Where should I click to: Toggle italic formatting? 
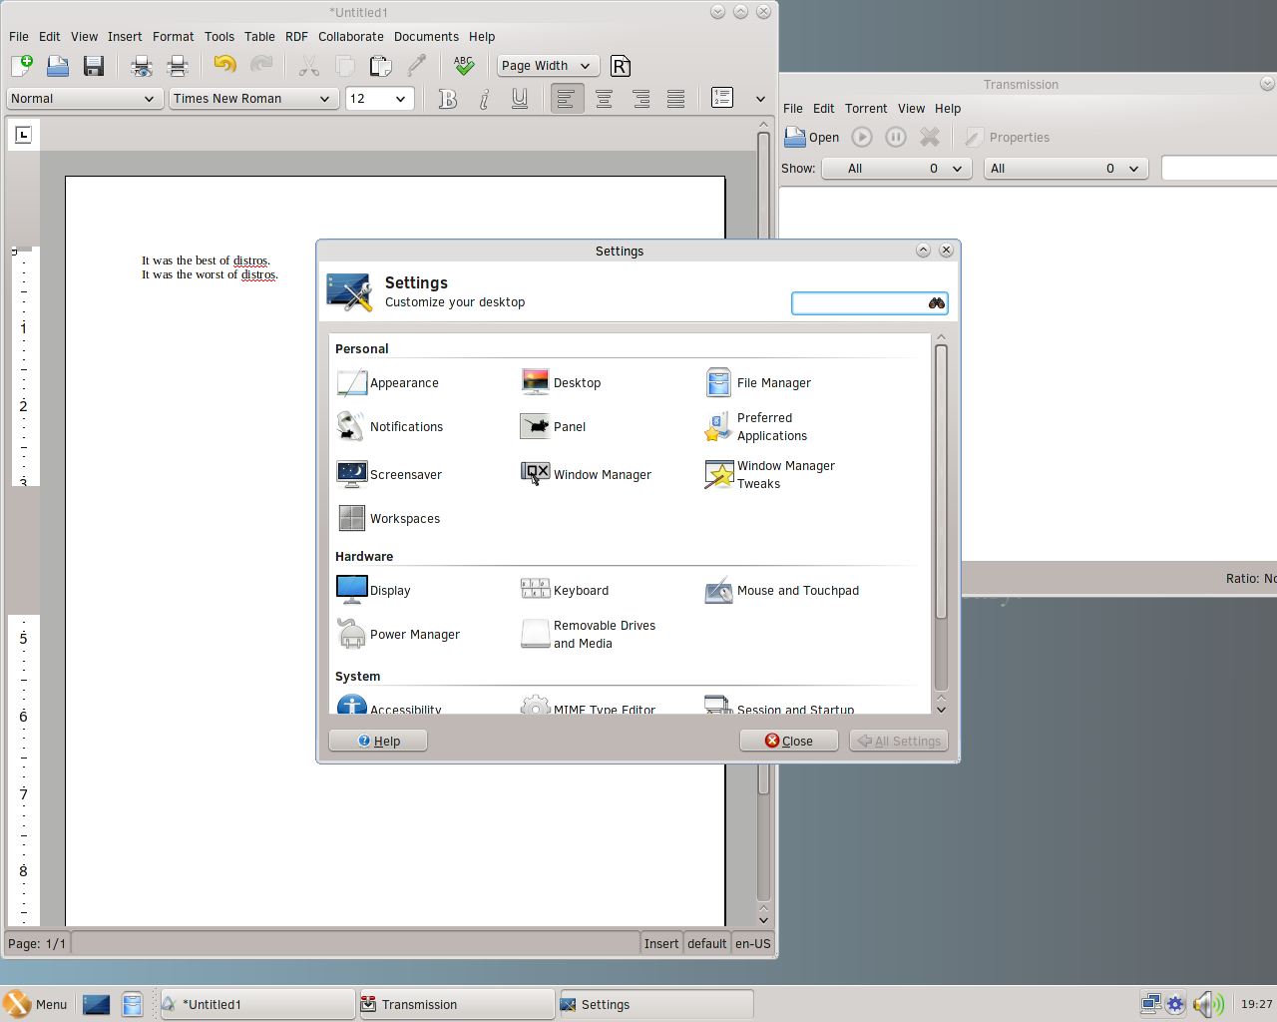(484, 98)
